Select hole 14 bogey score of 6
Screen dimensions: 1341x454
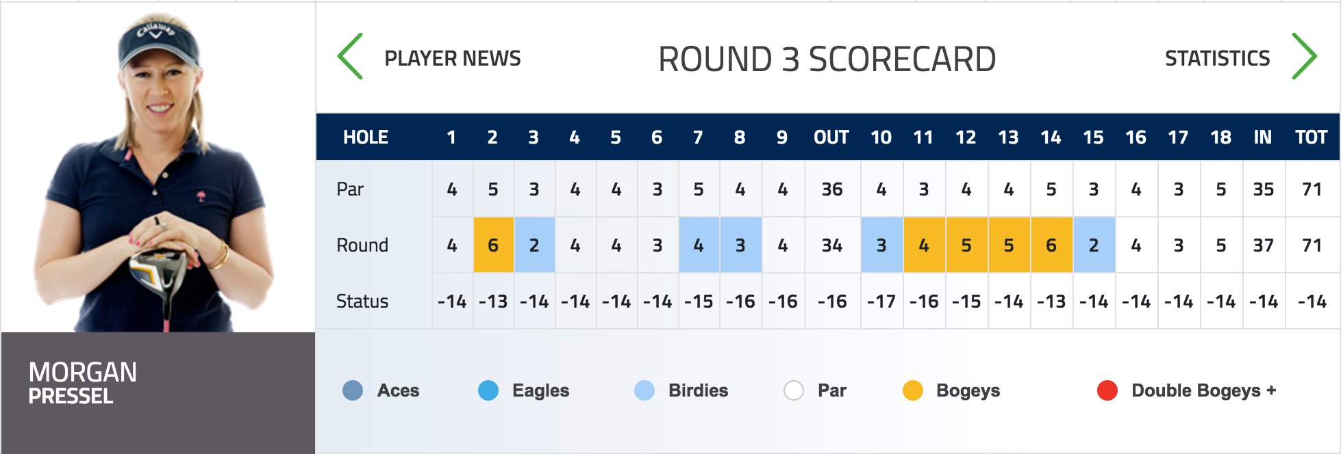point(1051,245)
